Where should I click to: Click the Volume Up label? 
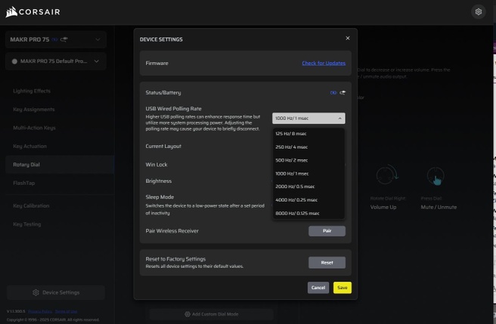(383, 207)
